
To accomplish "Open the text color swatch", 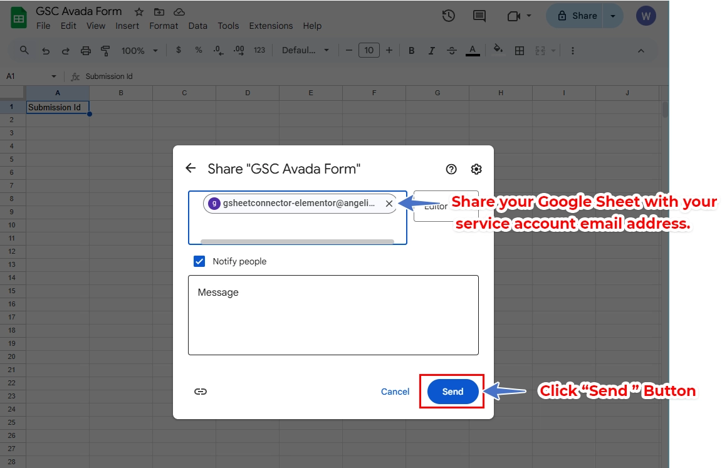I will pyautogui.click(x=473, y=50).
